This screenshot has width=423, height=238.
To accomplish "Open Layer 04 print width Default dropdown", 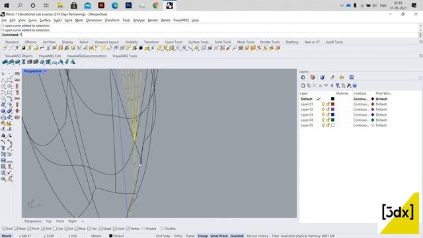I will (381, 120).
